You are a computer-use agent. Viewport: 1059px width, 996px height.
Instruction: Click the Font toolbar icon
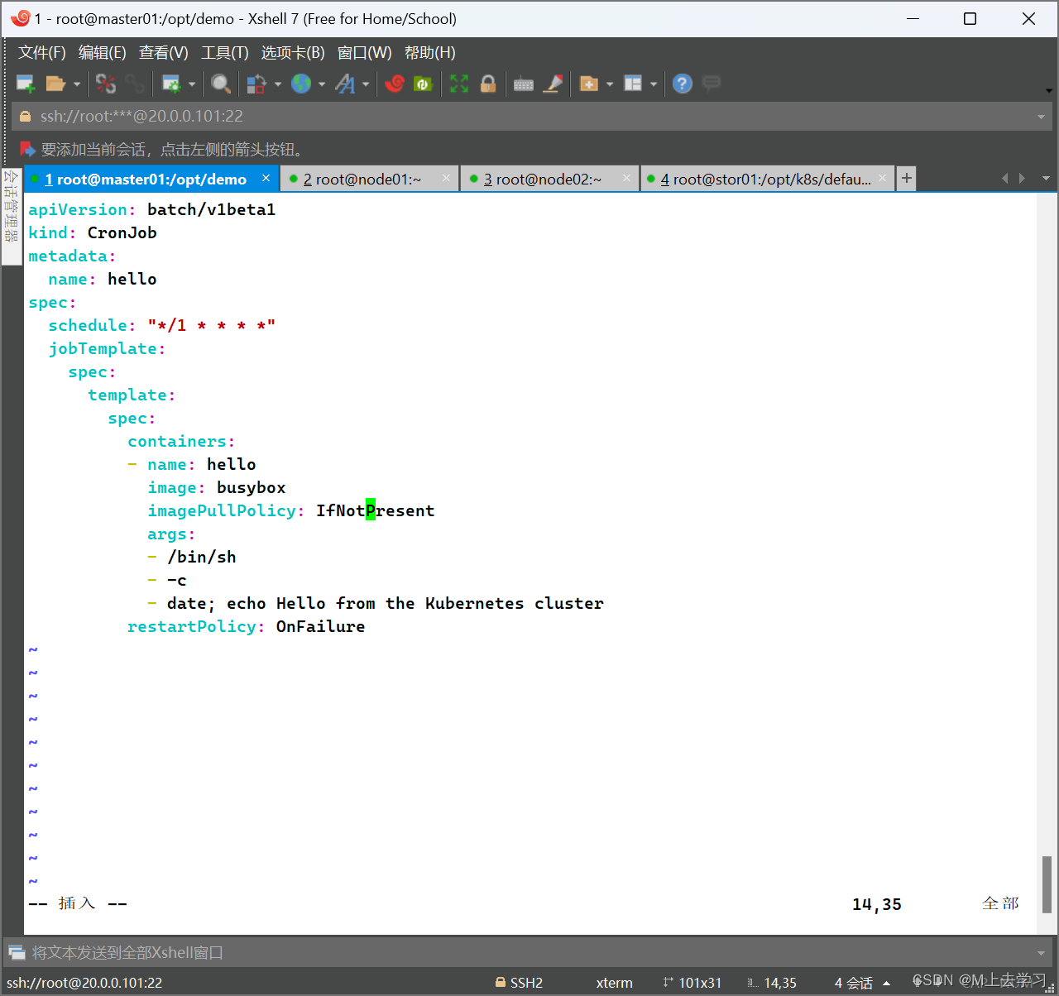[x=345, y=84]
